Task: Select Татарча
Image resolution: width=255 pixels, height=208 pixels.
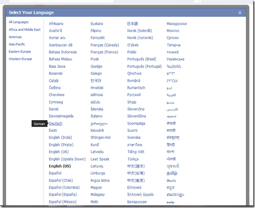Action: coord(173,45)
